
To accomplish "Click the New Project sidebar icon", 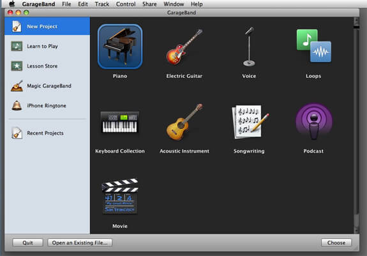I will 17,26.
